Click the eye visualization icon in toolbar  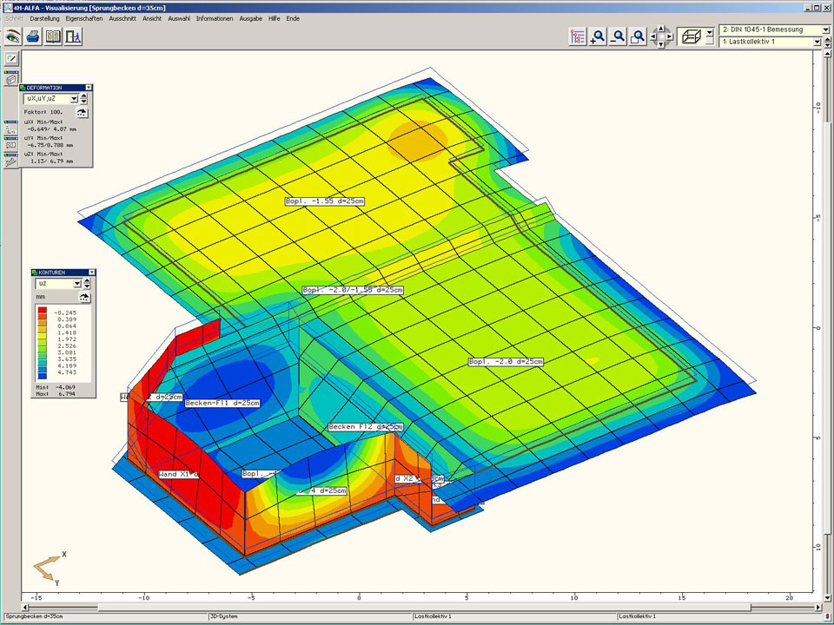[x=12, y=36]
